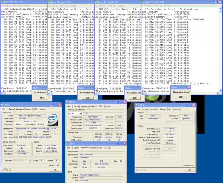This screenshot has width=223, height=183.
Task: Maximize the Super PI checksum E6A92418 window
Action: point(216,2)
